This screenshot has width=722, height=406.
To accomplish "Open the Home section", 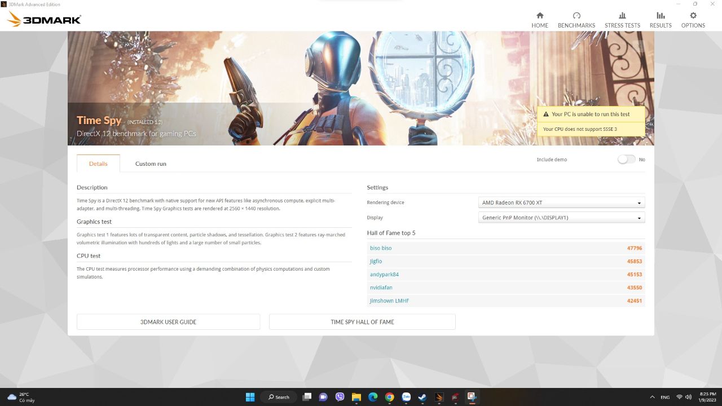I will click(540, 20).
